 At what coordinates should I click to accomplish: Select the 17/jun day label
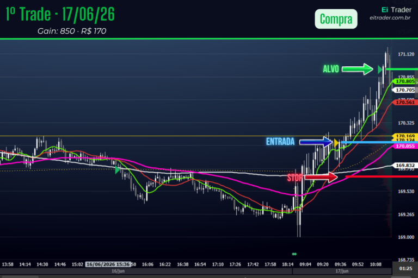point(342,271)
